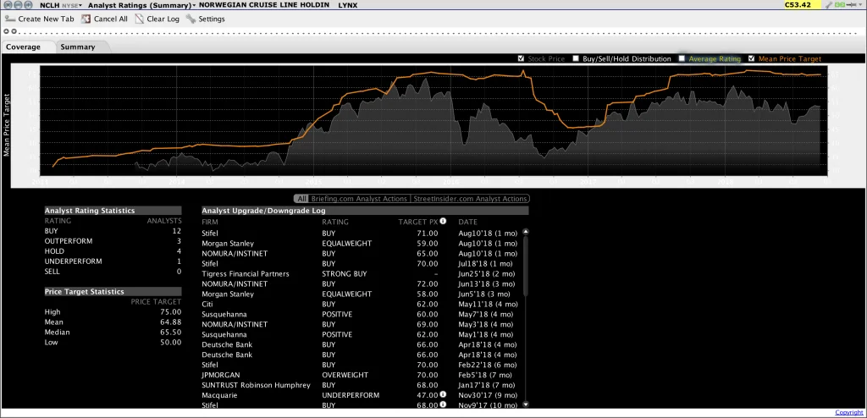Viewport: 867px width, 418px height.
Task: Click the Settings wrench icon in toolbar
Action: click(x=191, y=19)
